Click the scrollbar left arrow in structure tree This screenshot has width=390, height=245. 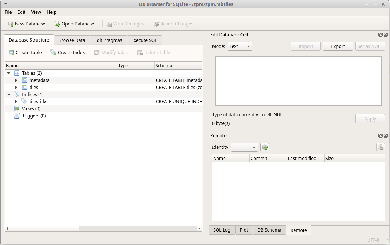point(7,228)
